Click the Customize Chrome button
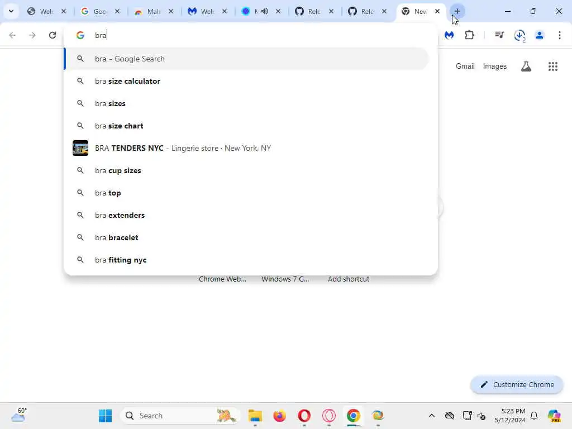Viewport: 572px width, 429px height. [x=517, y=384]
